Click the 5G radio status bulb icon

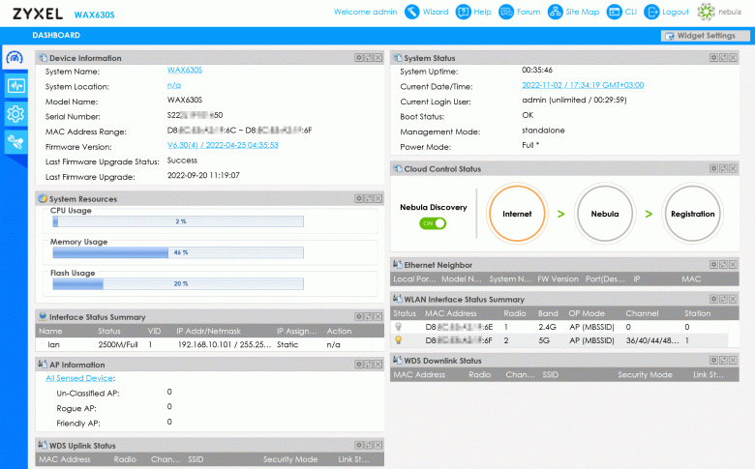pyautogui.click(x=398, y=340)
